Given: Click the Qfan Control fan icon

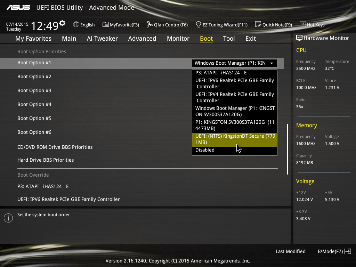Looking at the screenshot, I should click(x=149, y=24).
